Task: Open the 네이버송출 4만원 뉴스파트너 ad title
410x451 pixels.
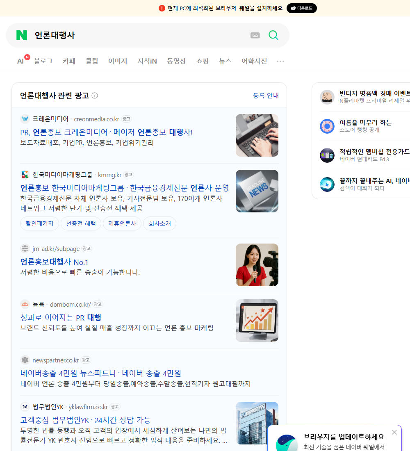Action: click(x=101, y=374)
